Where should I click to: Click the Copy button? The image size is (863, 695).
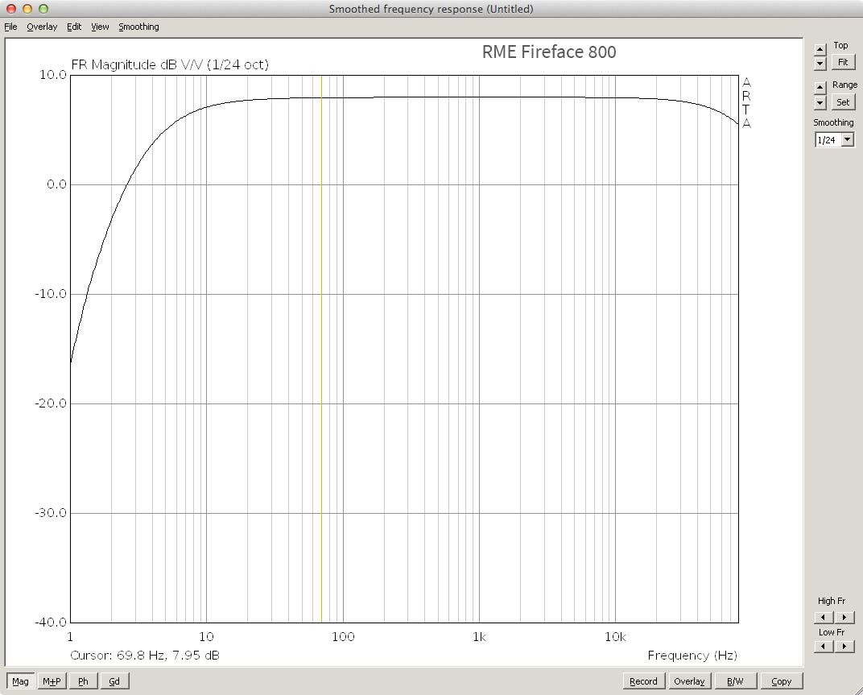[781, 681]
